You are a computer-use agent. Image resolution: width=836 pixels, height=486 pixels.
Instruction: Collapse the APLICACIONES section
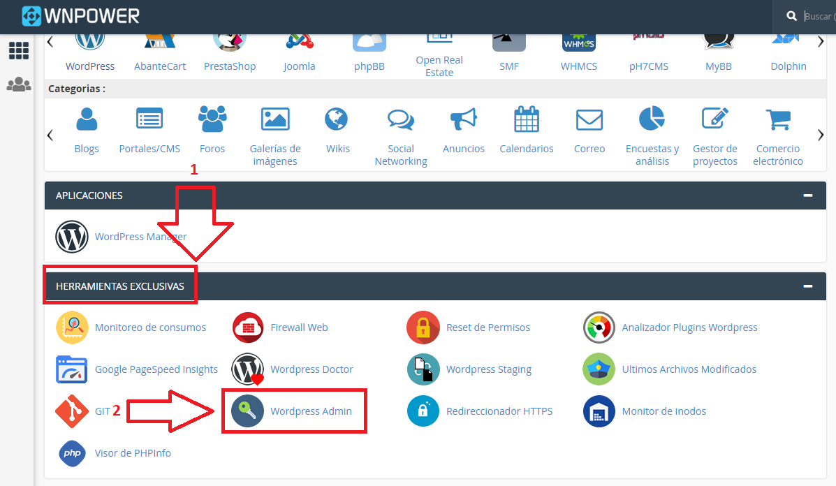(x=808, y=196)
